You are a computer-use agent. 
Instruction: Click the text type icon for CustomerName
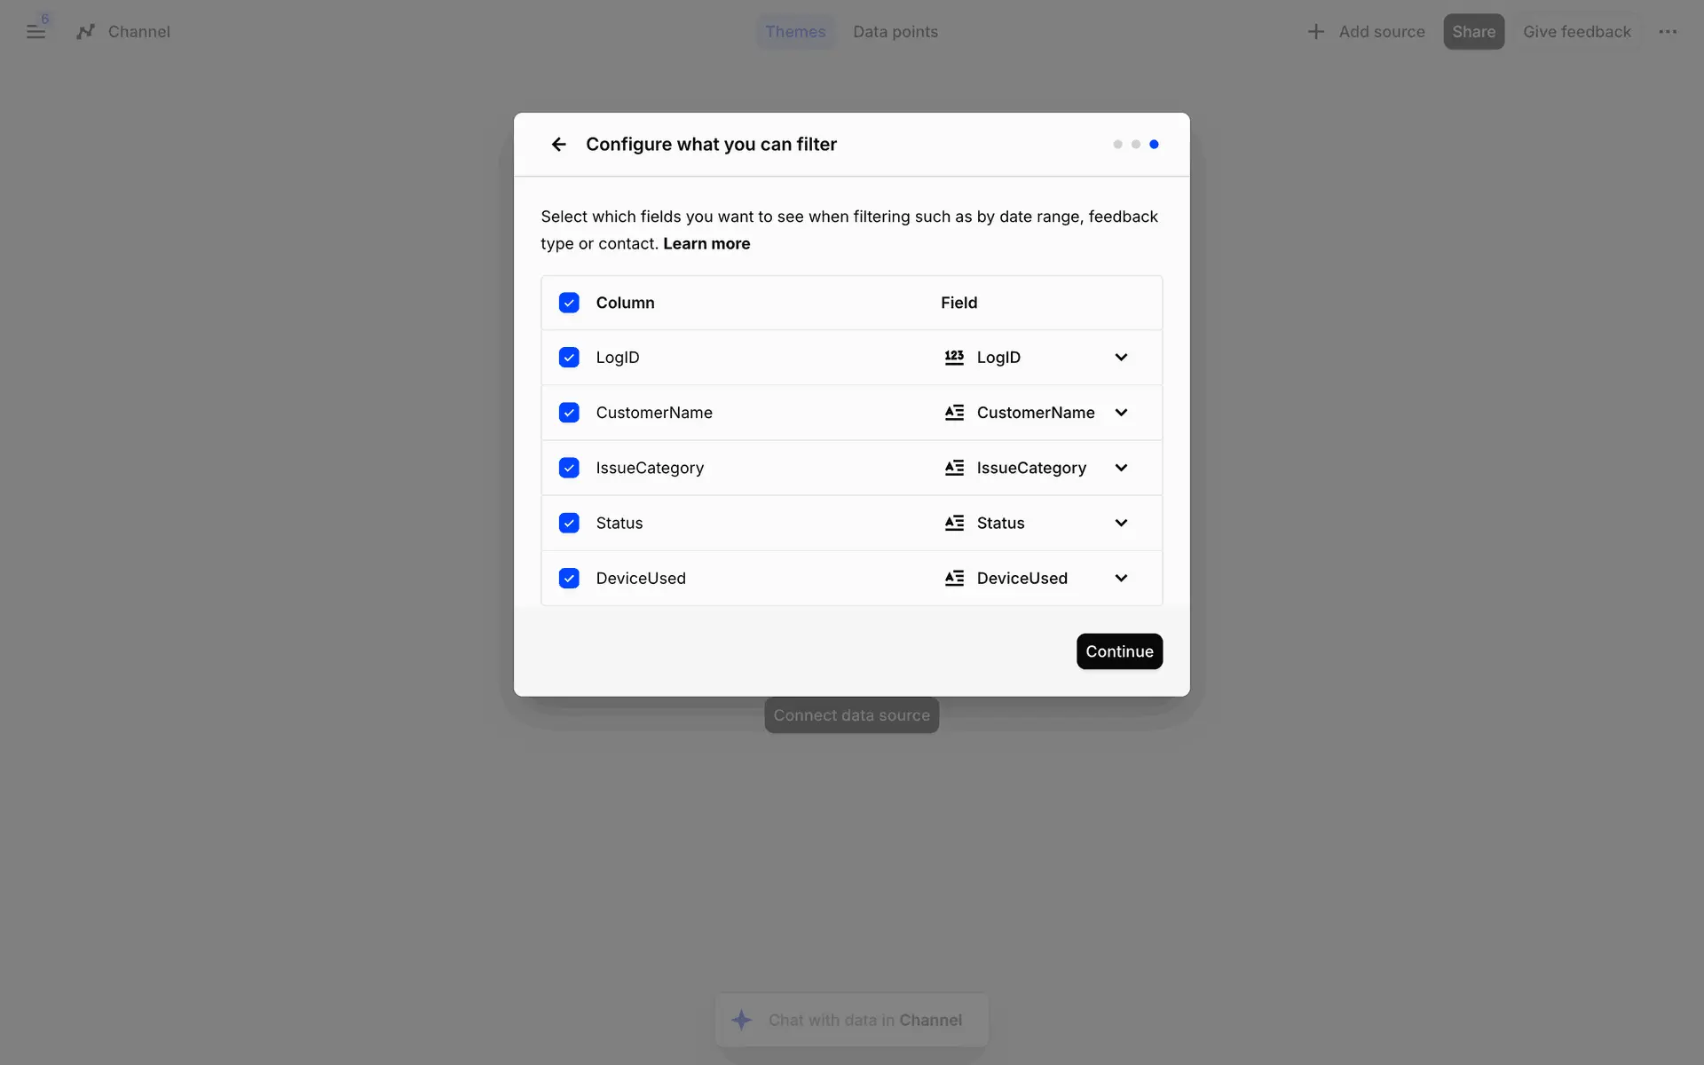[954, 413]
